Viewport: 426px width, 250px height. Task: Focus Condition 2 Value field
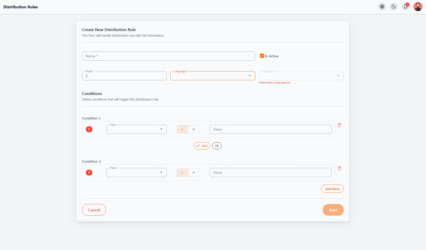(271, 172)
